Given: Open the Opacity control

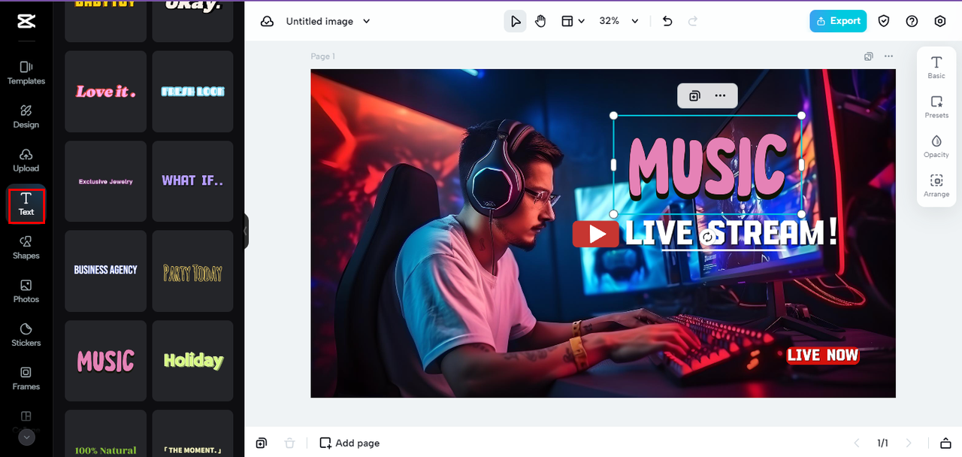Looking at the screenshot, I should click(936, 146).
